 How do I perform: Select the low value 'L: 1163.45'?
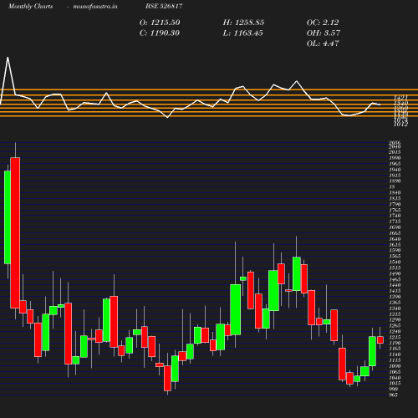pyautogui.click(x=242, y=33)
